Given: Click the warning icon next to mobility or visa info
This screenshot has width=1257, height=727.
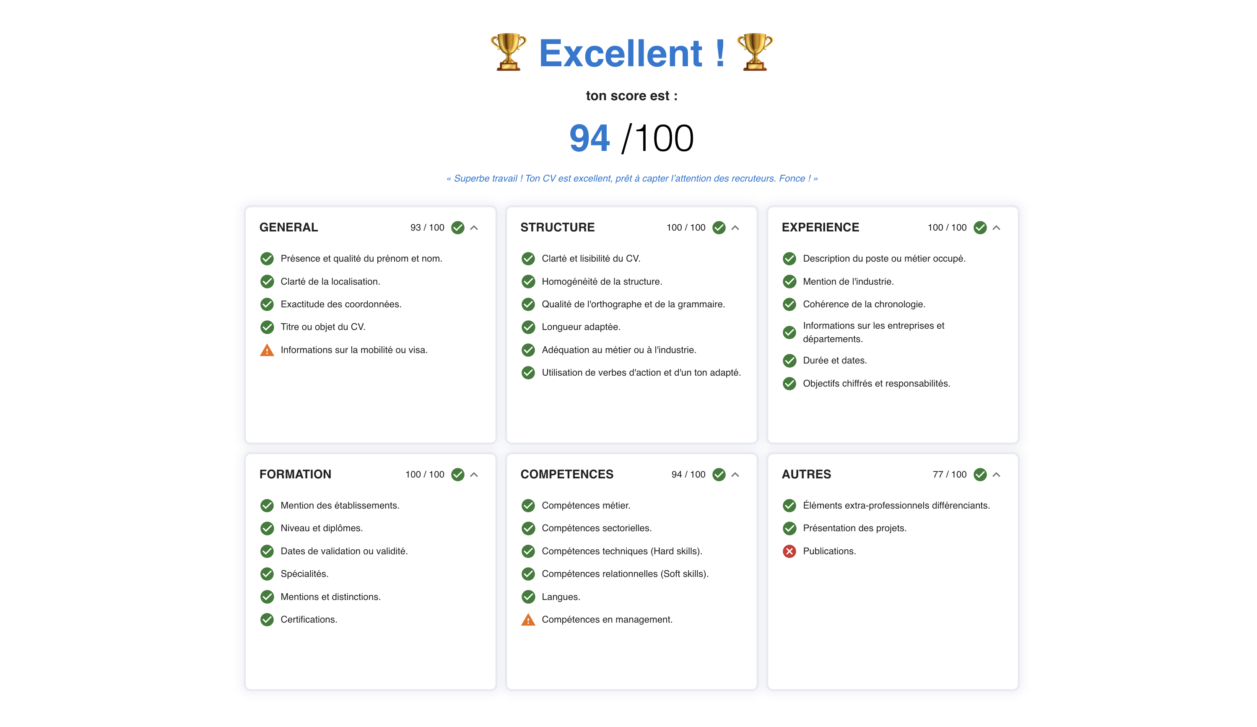Looking at the screenshot, I should click(x=268, y=350).
